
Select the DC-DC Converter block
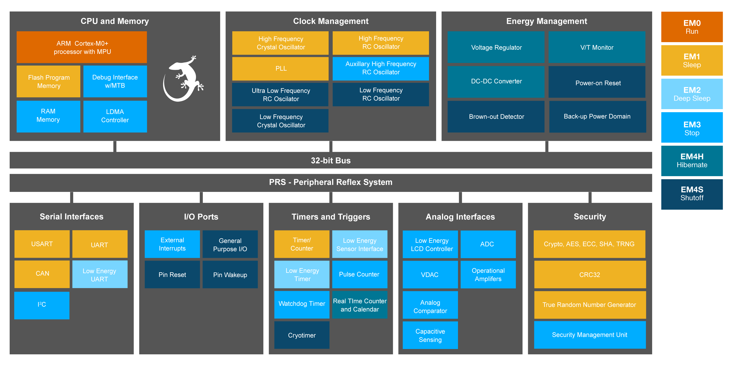(496, 81)
